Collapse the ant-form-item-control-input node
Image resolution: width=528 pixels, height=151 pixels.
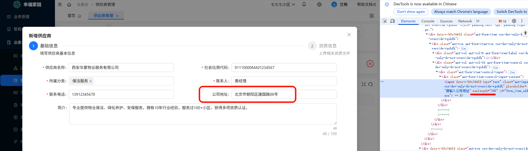tap(437, 72)
